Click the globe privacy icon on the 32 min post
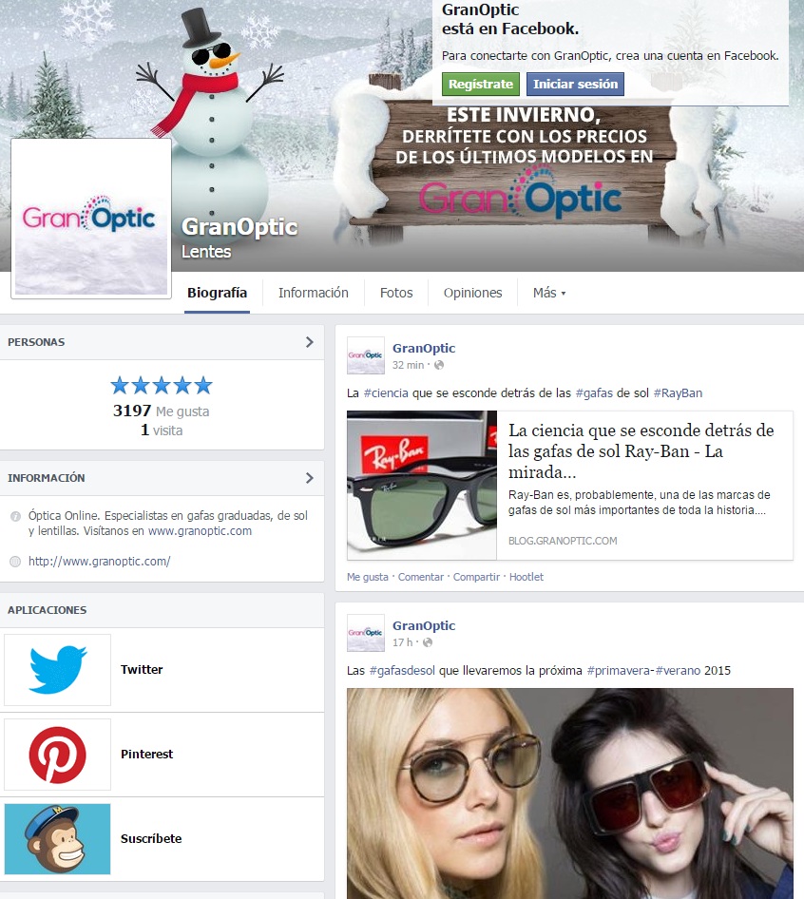804x899 pixels. 439,365
